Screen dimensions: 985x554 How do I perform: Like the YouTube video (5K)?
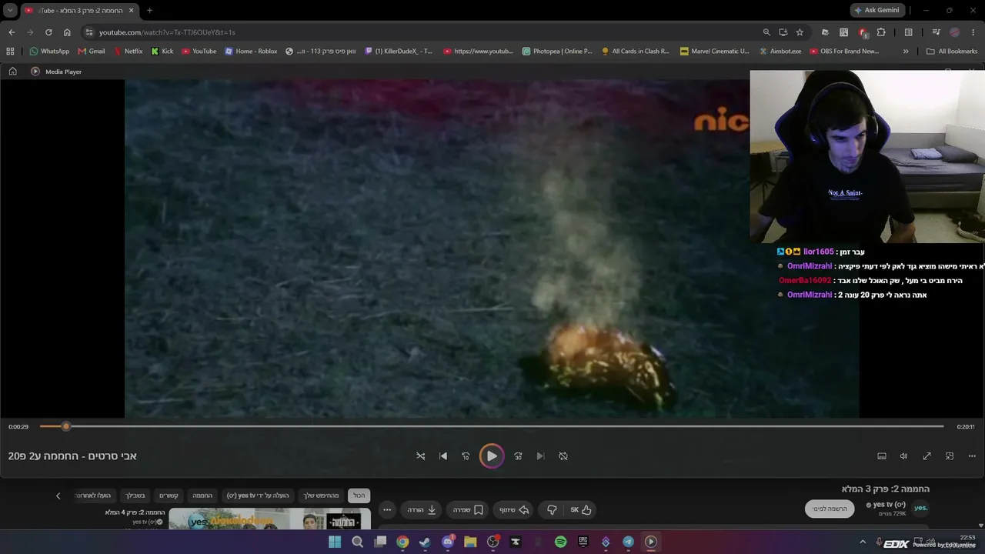point(581,509)
